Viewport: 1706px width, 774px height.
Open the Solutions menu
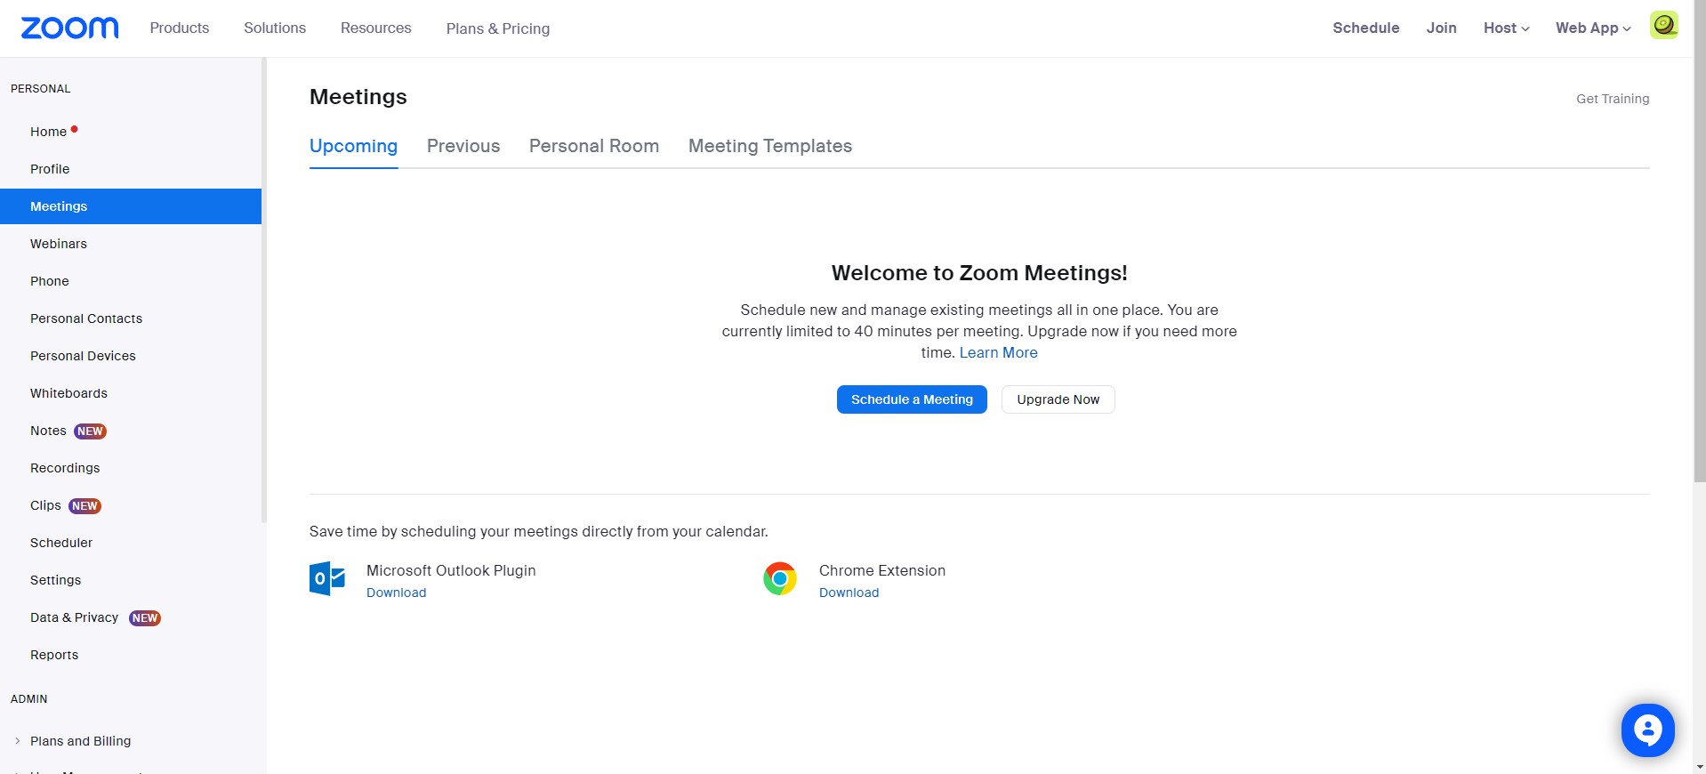click(275, 28)
